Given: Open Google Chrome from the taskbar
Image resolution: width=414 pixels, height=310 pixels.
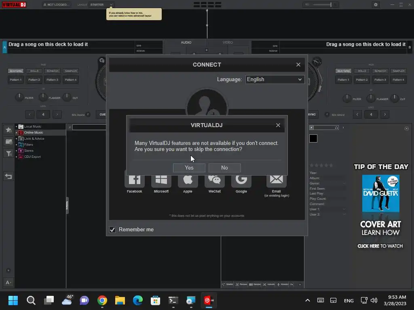Looking at the screenshot, I should pyautogui.click(x=102, y=300).
